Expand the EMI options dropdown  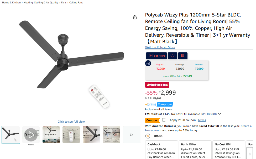coord(211,114)
